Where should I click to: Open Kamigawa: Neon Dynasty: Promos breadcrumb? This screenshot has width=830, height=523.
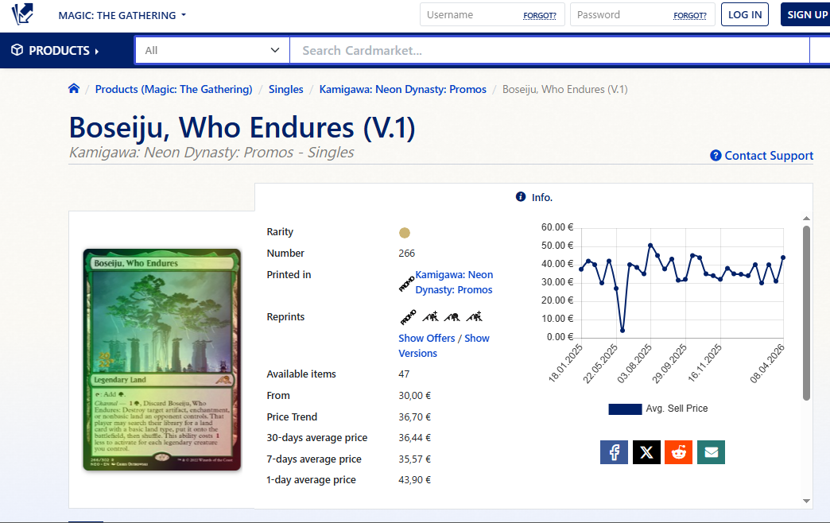tap(403, 89)
